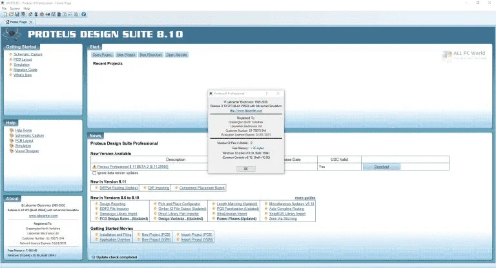The width and height of the screenshot is (496, 268).
Task: Open Design Explorer from the toolbar icon
Action: [x=59, y=14]
